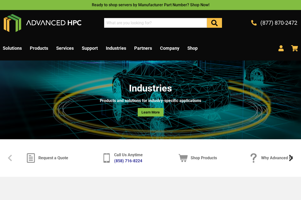Call the (877) 870-2472 number
Screen dimensions: 301x200
[279, 23]
